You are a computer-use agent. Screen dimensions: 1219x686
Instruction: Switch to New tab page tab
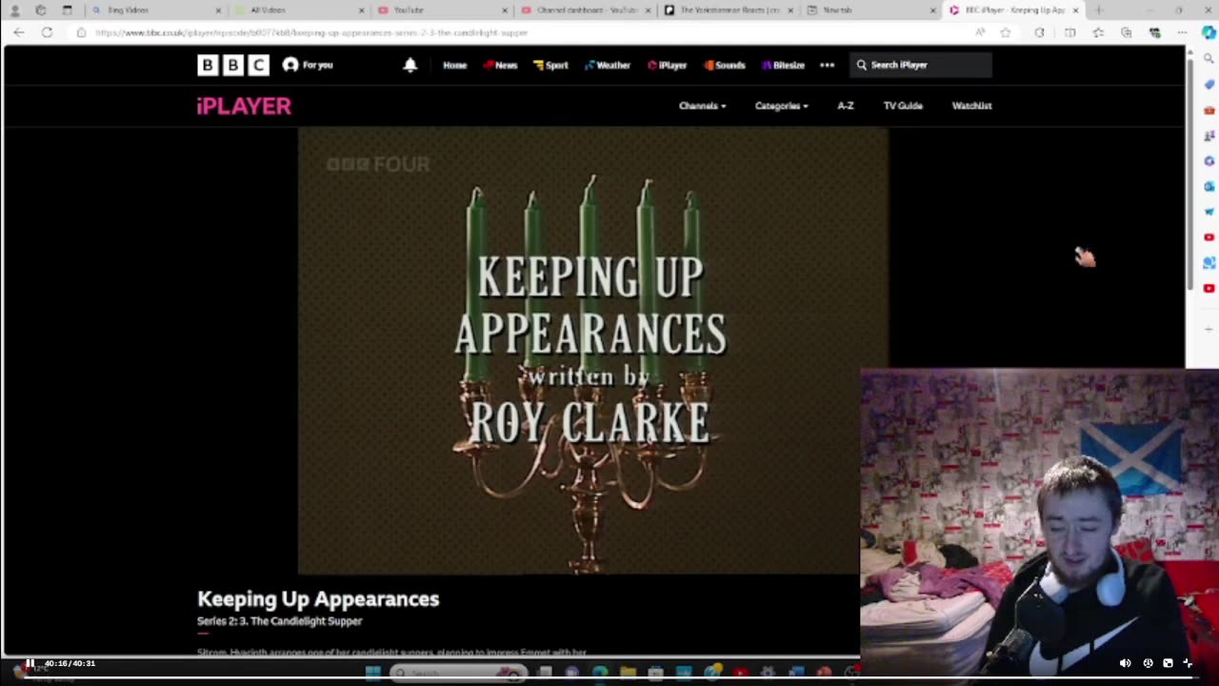[869, 10]
